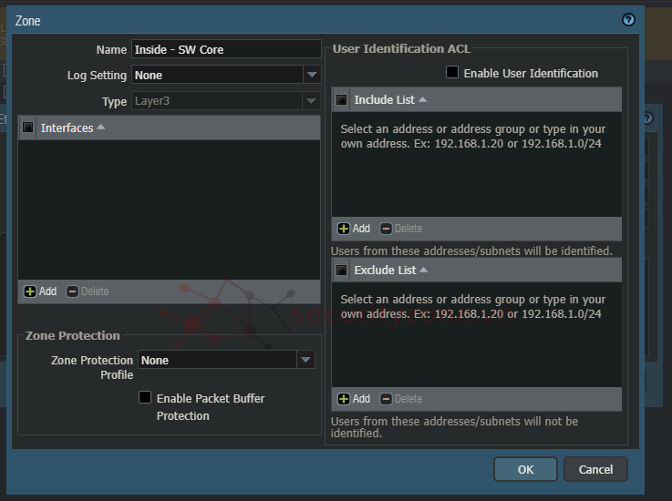Sort the Exclude List column header
This screenshot has height=501, width=672.
click(x=423, y=270)
